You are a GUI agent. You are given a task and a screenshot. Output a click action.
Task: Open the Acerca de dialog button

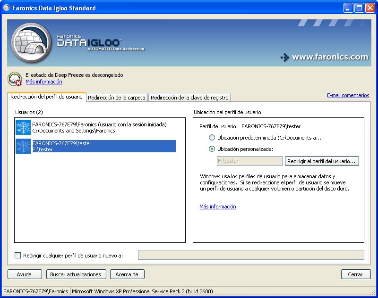click(x=127, y=274)
